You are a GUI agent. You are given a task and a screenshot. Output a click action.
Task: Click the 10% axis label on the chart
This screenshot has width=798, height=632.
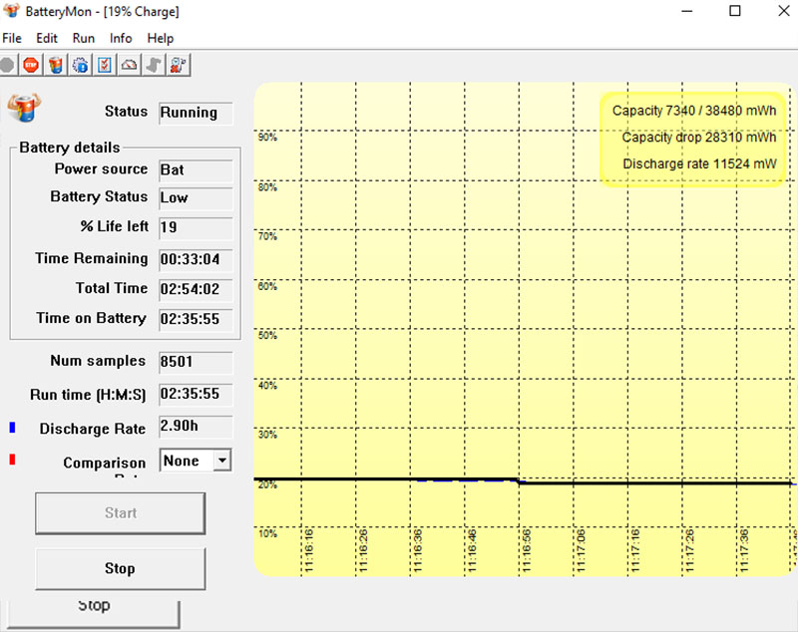coord(267,534)
